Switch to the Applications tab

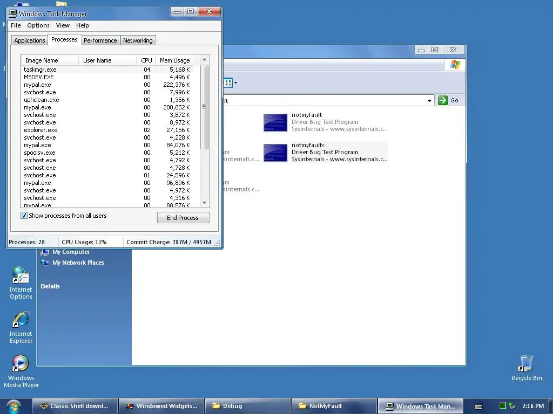tap(29, 40)
